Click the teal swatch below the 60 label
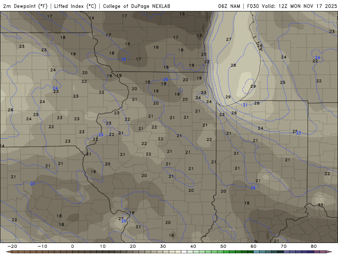Viewport: 338px width, 254px height. pos(256,252)
